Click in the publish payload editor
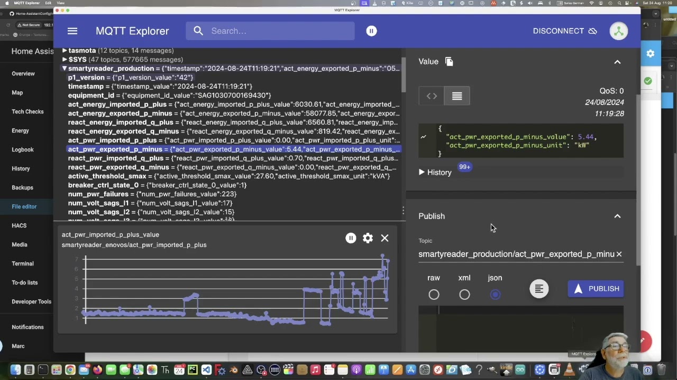Viewport: 677px width, 380px height. (x=521, y=328)
